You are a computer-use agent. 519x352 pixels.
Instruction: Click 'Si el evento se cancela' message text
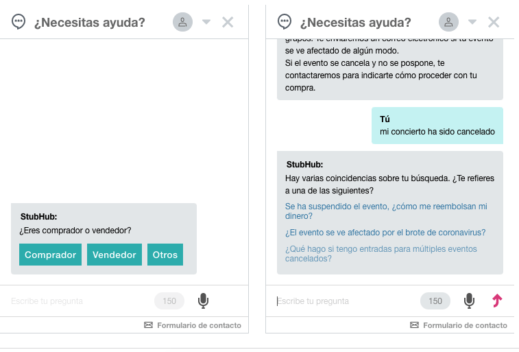(x=381, y=75)
